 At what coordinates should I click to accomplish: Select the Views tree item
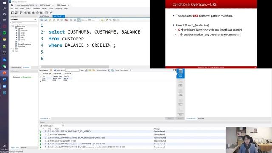pyautogui.click(x=20, y=42)
